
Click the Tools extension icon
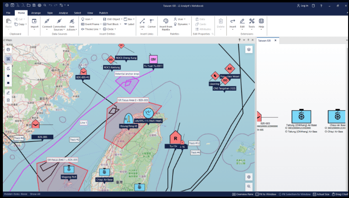252,21
